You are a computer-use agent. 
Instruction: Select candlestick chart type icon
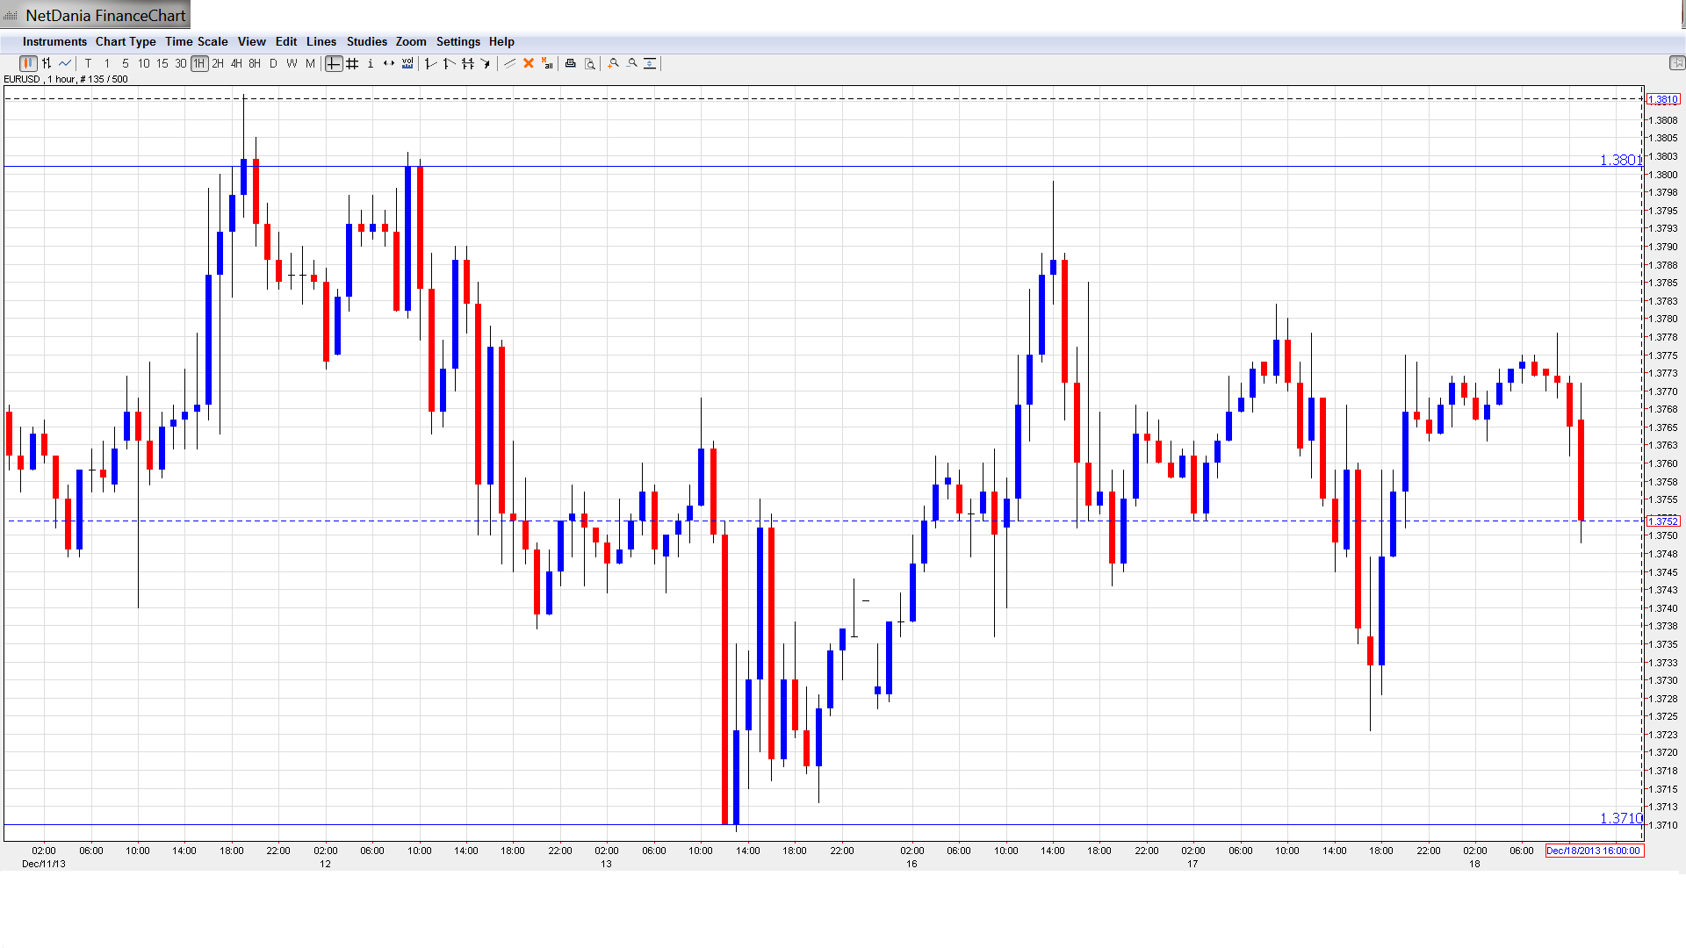pos(28,63)
